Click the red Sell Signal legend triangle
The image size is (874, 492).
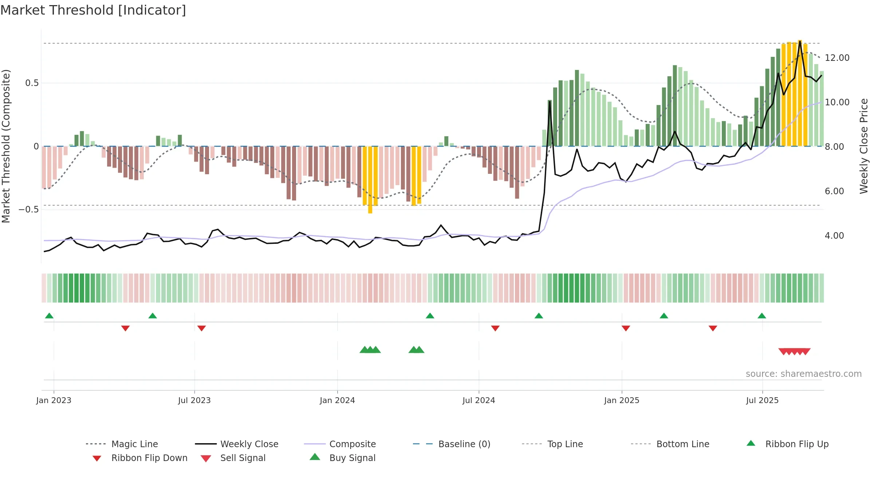[206, 458]
